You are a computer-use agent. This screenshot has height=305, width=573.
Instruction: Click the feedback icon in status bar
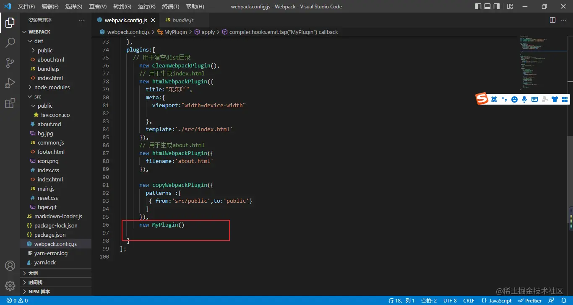(552, 301)
